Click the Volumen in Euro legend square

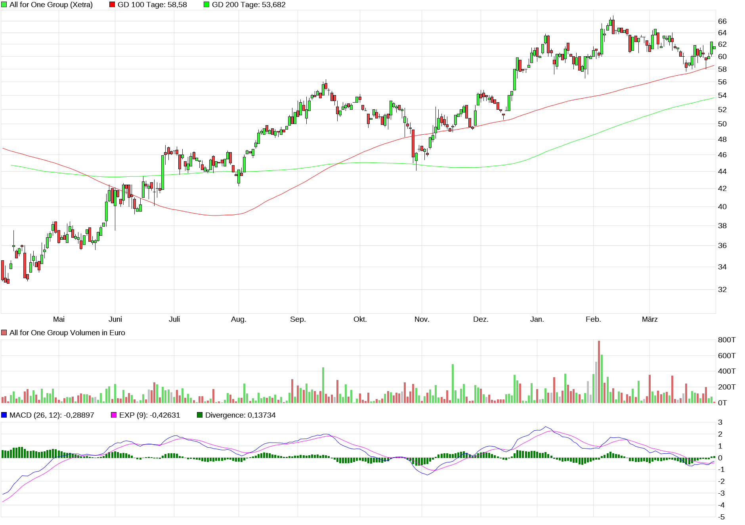[x=4, y=333]
